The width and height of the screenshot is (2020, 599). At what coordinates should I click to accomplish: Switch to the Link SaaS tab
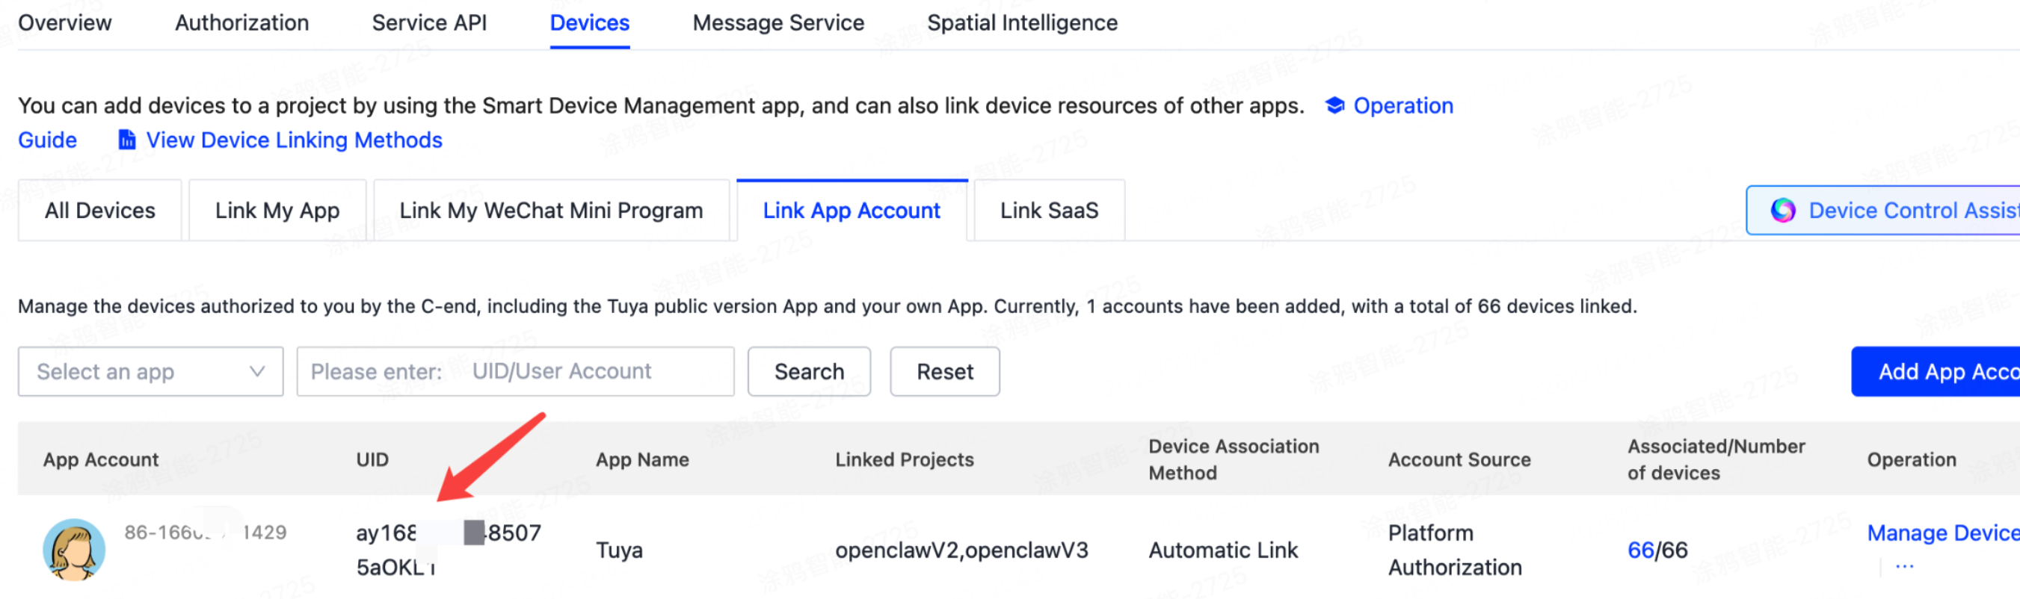pos(1049,210)
